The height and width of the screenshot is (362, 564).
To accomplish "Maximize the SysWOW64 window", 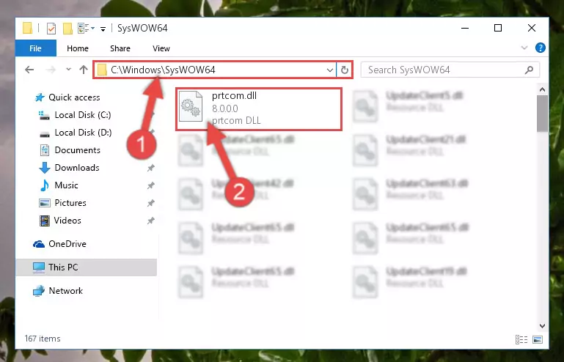I will pos(498,28).
